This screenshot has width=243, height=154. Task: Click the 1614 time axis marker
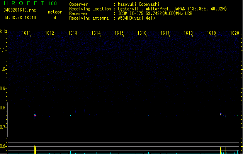pyautogui.click(x=96, y=33)
